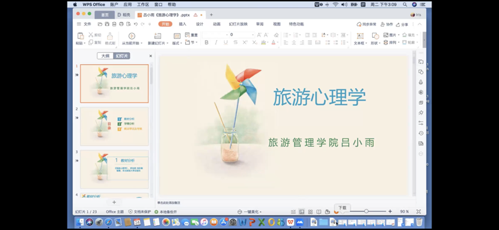Select slide 2 thumbnail (目录)
The height and width of the screenshot is (230, 499).
[x=114, y=126]
